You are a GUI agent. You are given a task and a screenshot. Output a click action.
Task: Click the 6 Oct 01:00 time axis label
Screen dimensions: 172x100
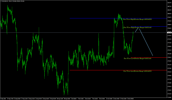click(x=88, y=99)
